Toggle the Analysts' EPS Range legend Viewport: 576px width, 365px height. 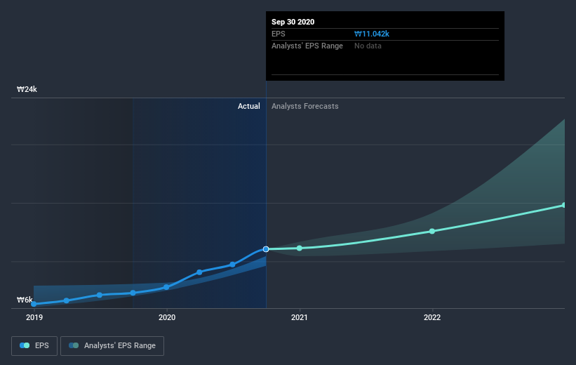coord(112,346)
